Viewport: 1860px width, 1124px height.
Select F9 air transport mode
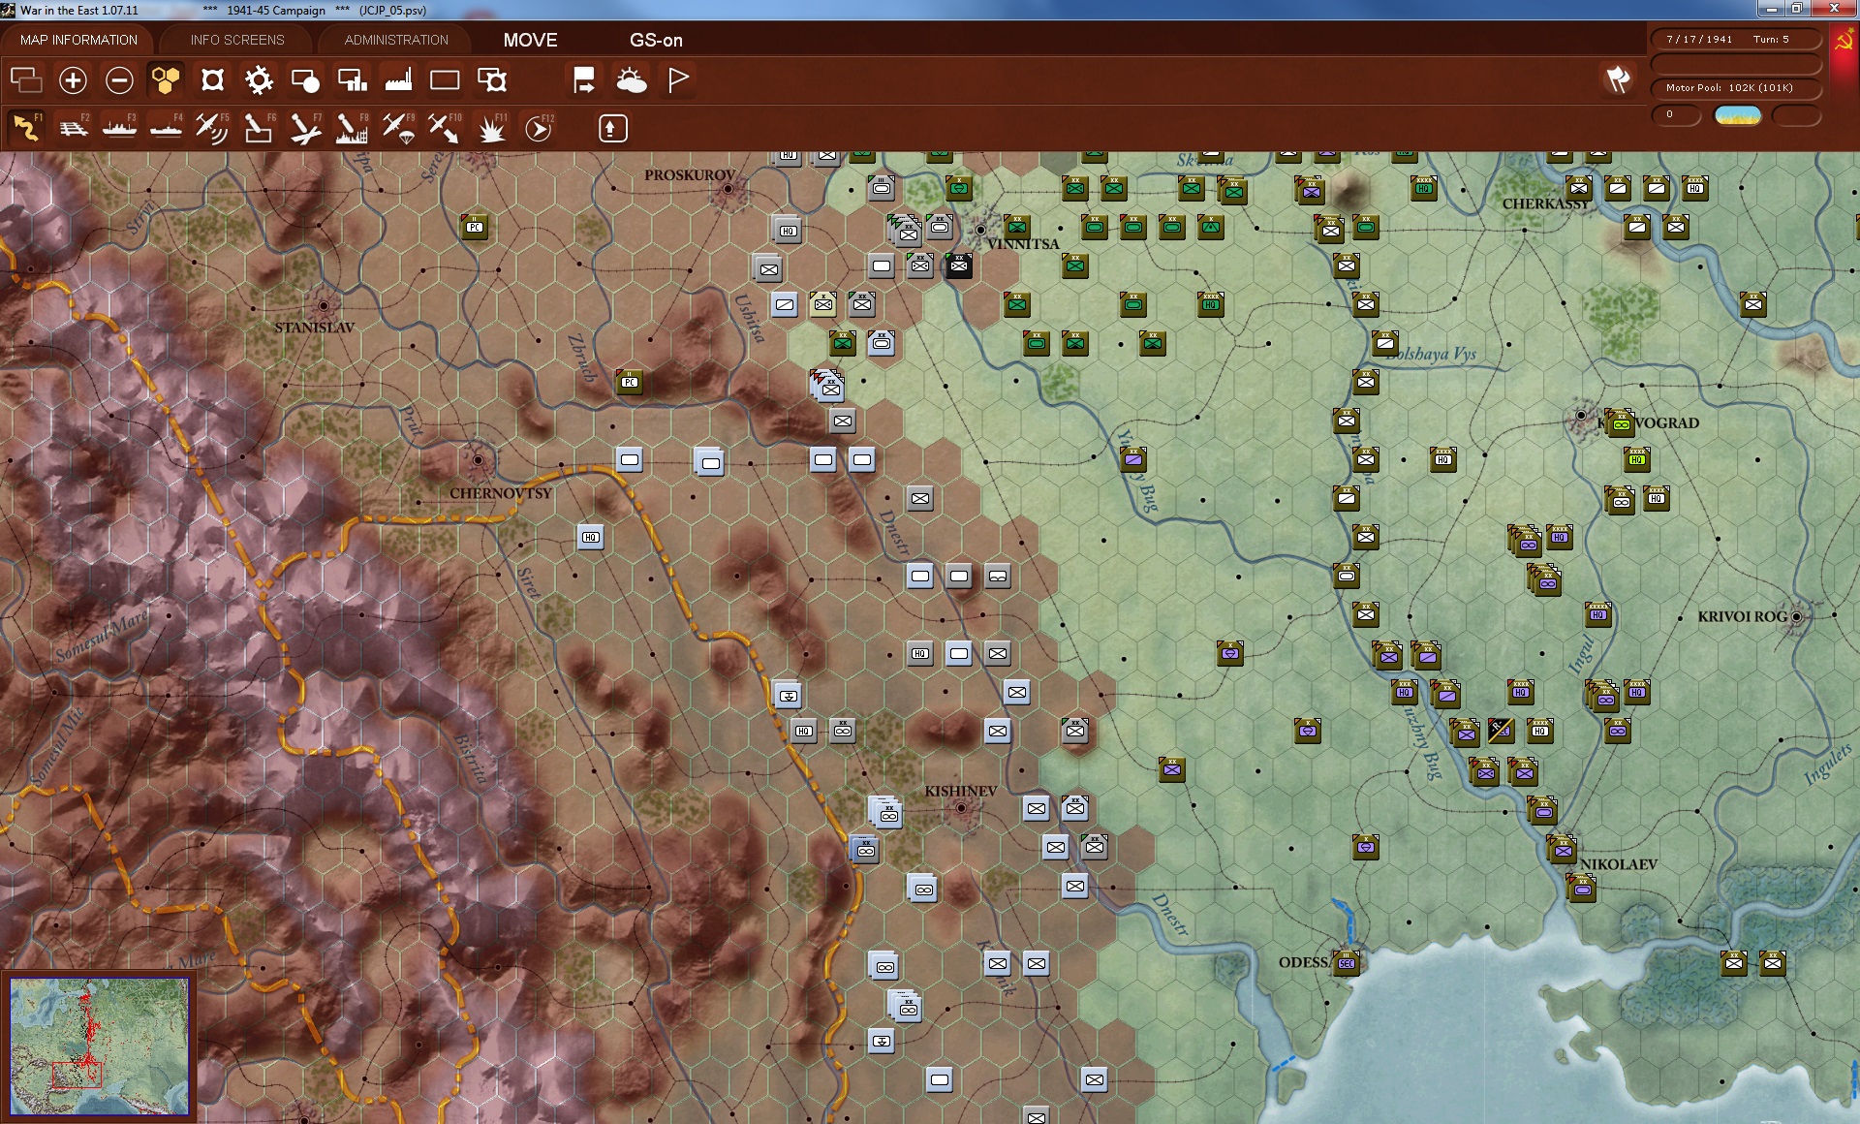pyautogui.click(x=398, y=128)
